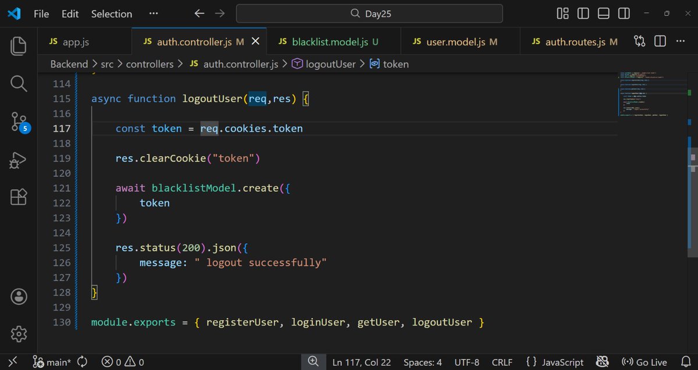698x370 pixels.
Task: Go forward with the right arrow
Action: [219, 13]
